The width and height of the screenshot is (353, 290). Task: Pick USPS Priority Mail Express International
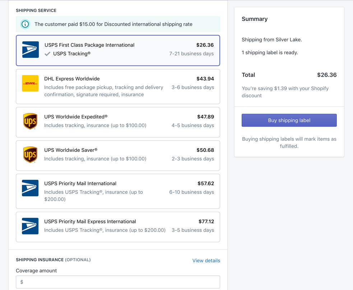[x=118, y=227]
